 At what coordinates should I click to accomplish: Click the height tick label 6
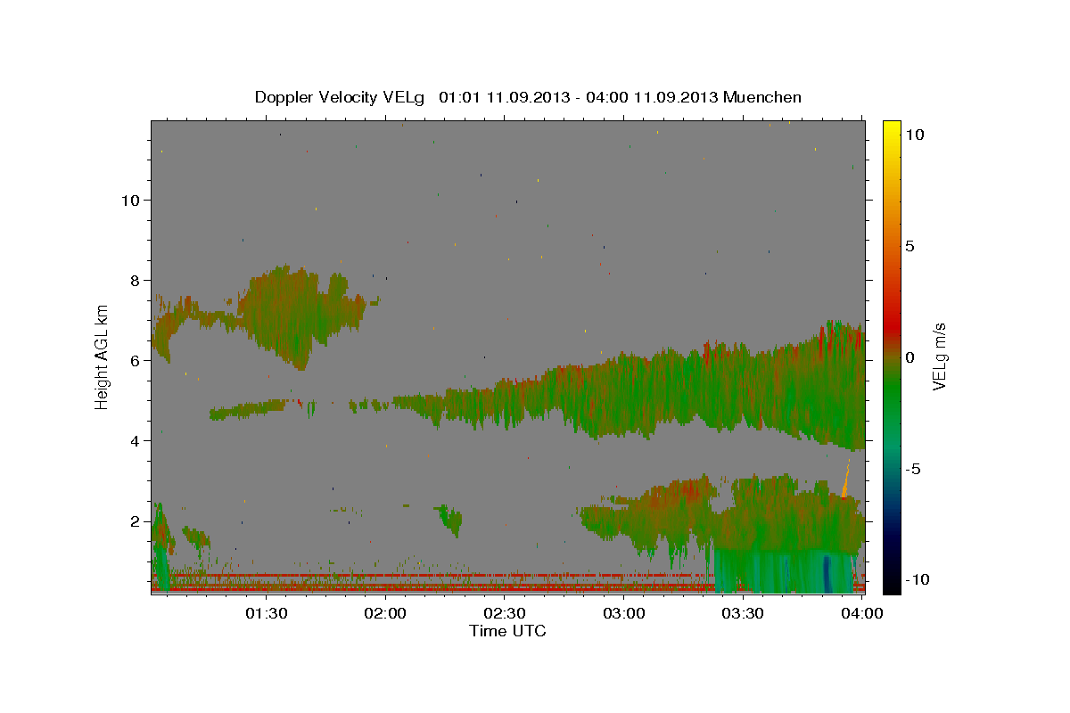[135, 360]
